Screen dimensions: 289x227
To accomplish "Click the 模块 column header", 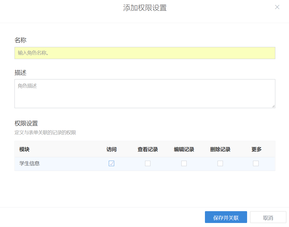I will pos(24,149).
